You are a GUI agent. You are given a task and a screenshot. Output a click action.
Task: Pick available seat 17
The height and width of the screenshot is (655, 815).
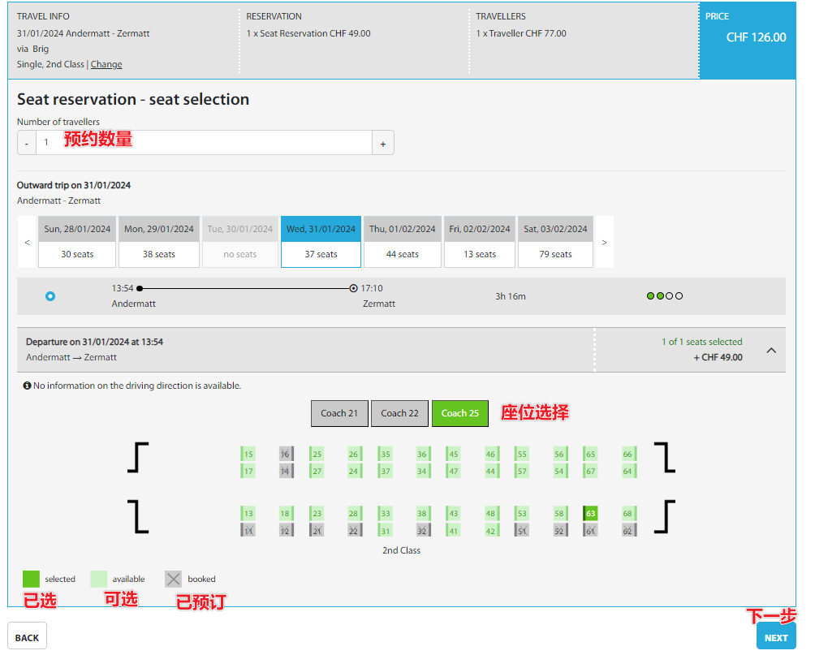click(248, 471)
